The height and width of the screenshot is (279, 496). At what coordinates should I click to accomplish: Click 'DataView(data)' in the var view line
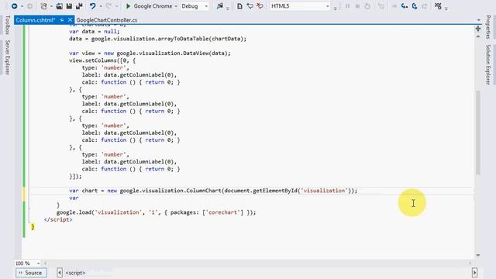click(x=205, y=53)
